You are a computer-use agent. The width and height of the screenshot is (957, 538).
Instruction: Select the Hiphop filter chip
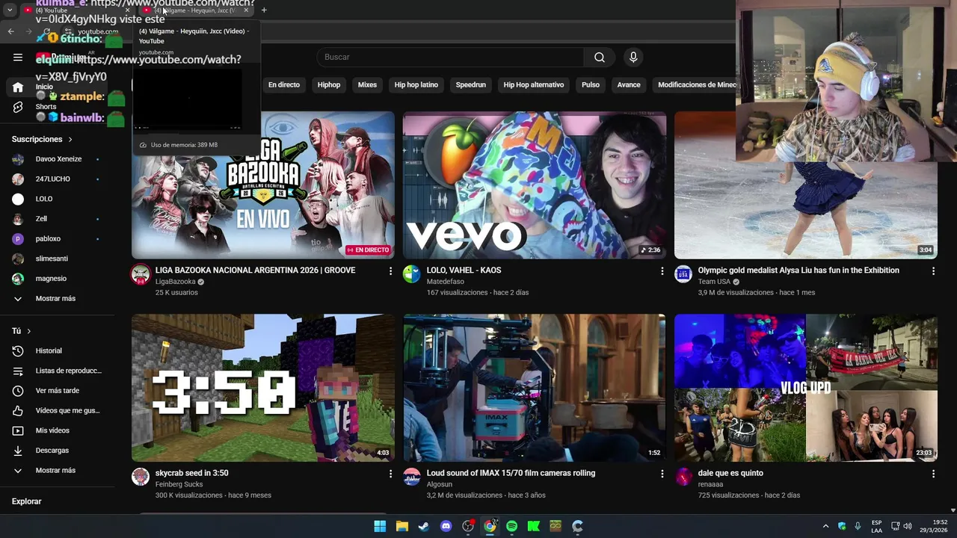click(329, 85)
